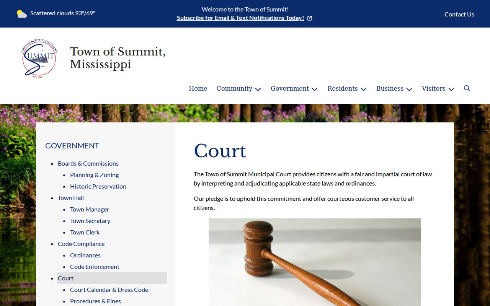Click the scattered clouds weather icon

pyautogui.click(x=22, y=14)
